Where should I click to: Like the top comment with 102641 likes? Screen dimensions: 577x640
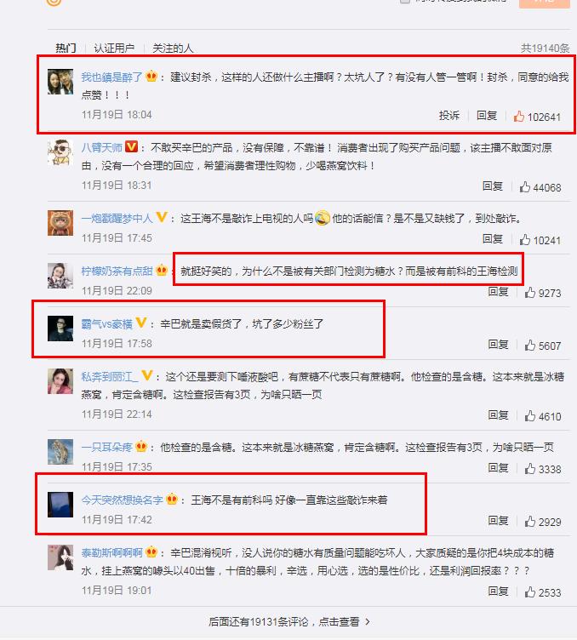tap(518, 117)
